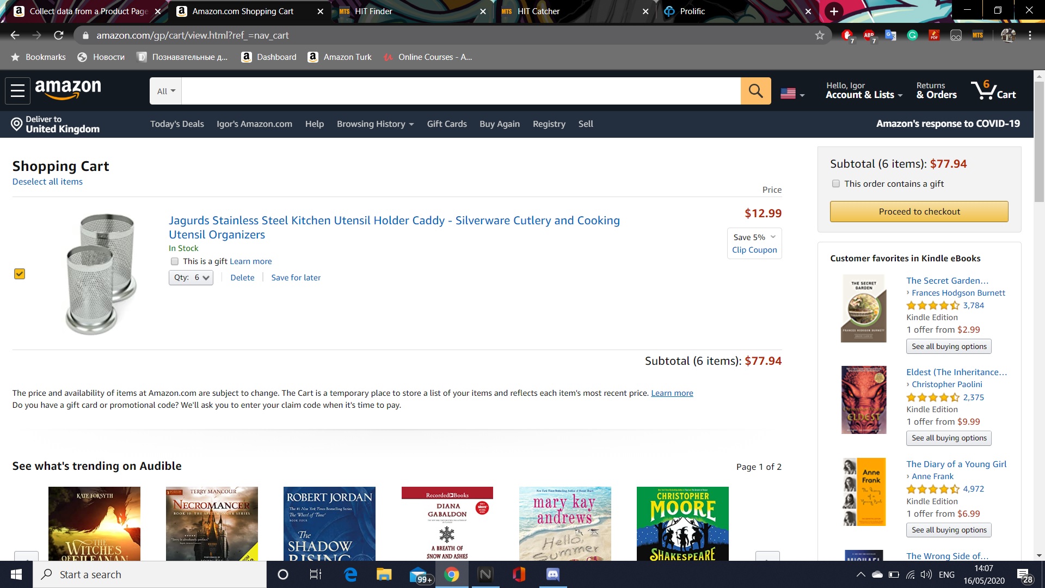The height and width of the screenshot is (588, 1045).
Task: Open Gift Cards in the nav bar
Action: [447, 124]
